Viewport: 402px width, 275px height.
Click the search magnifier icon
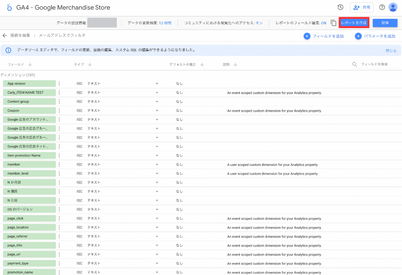coord(354,64)
